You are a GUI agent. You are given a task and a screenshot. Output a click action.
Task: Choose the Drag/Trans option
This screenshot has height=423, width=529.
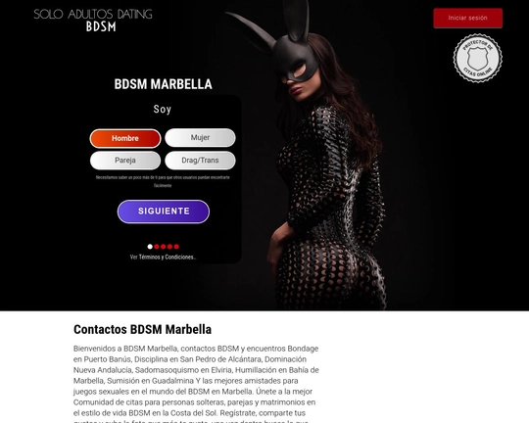(200, 161)
